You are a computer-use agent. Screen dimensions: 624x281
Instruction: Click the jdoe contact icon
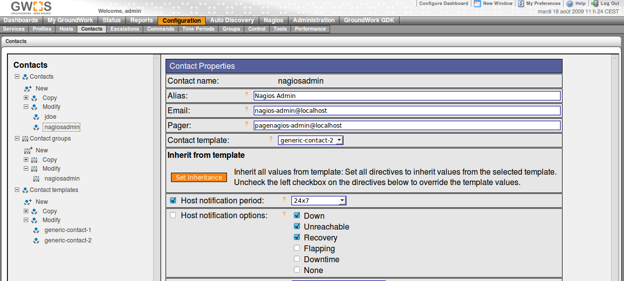click(36, 117)
